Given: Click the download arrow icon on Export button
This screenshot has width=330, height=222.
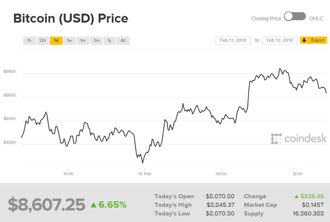Looking at the screenshot, I should coord(304,40).
